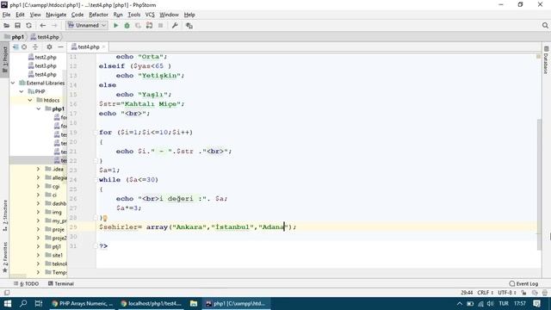Viewport: 551px width, 310px height.
Task: Click the editor vertical scrollbar
Action: click(x=539, y=184)
